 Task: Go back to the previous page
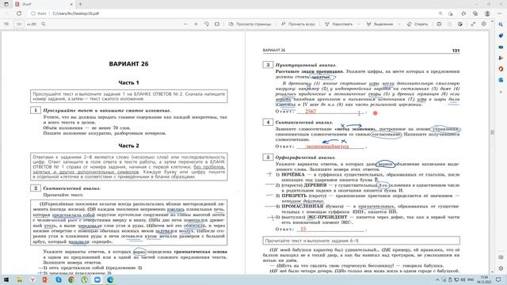(x=6, y=13)
